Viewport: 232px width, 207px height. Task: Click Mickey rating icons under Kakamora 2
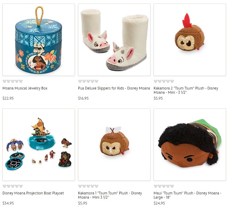click(164, 81)
